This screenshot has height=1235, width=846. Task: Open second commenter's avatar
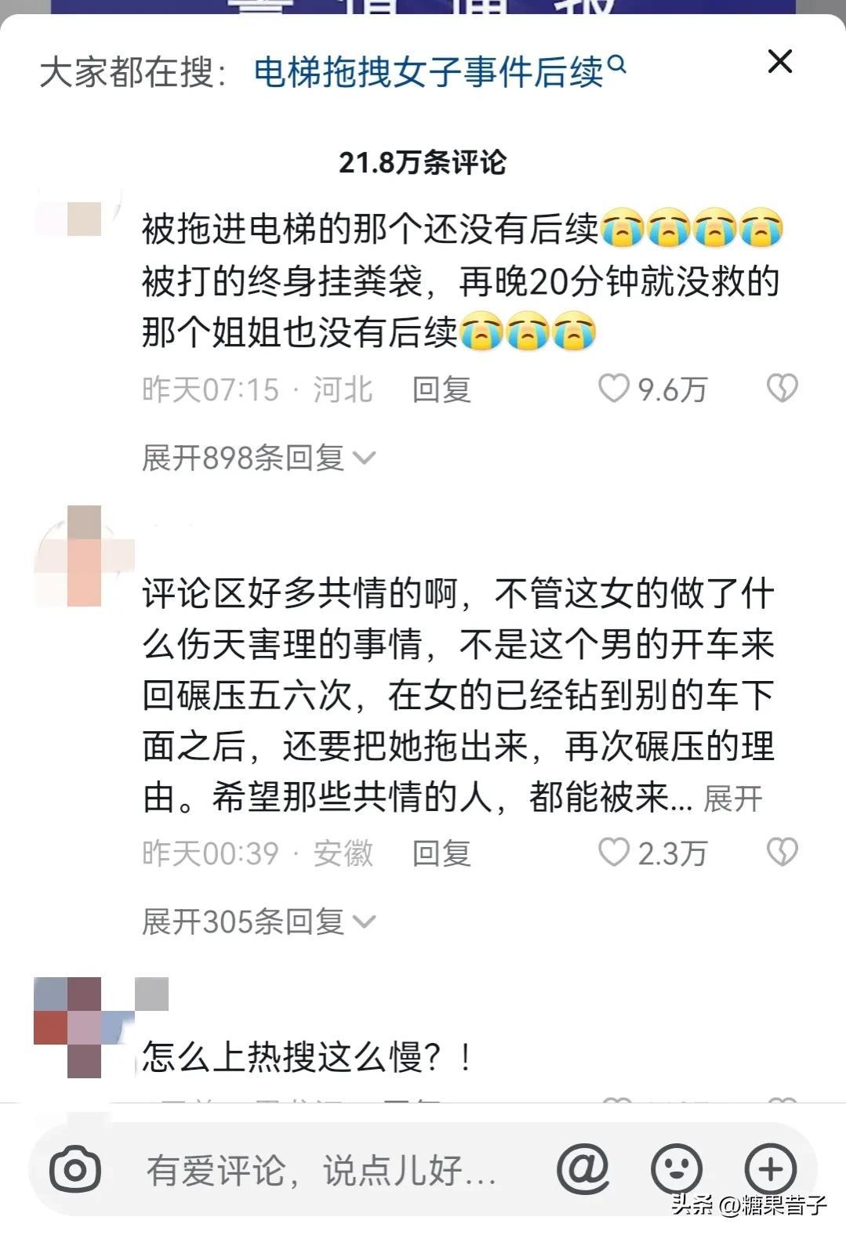click(85, 556)
